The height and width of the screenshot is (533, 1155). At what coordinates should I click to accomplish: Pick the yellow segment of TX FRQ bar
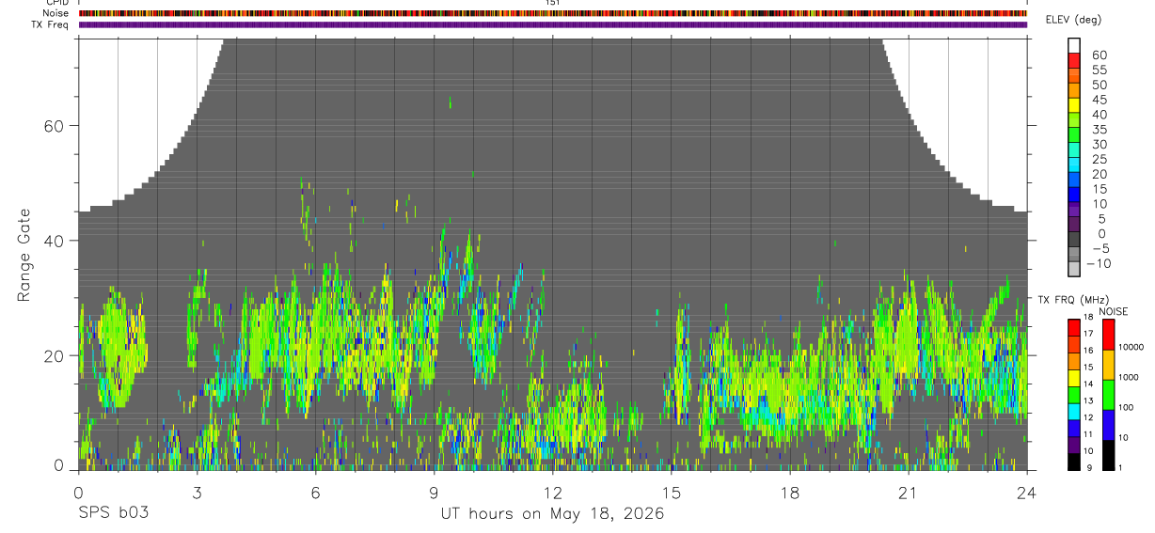pyautogui.click(x=1074, y=378)
